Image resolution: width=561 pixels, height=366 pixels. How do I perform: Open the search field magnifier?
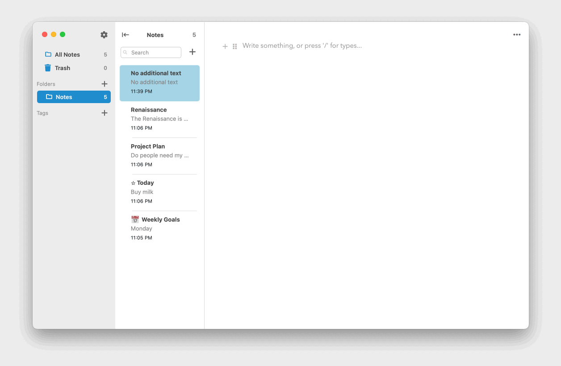[x=126, y=52]
